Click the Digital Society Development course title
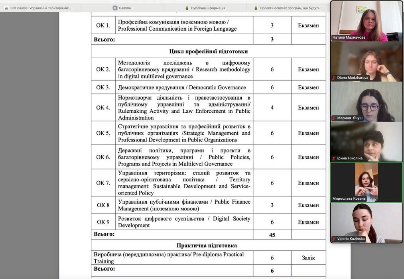Screen dimensions: 404x279 (x=184, y=222)
